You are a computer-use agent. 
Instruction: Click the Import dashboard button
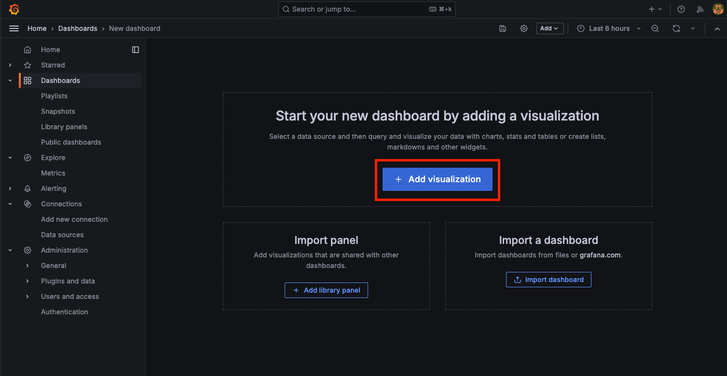click(x=549, y=280)
